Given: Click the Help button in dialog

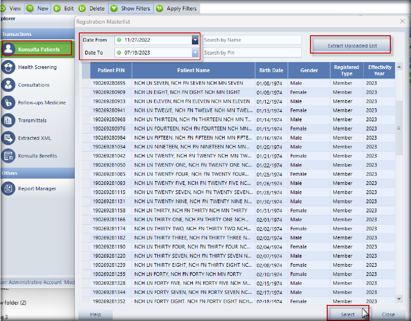Looking at the screenshot, I should (x=95, y=314).
